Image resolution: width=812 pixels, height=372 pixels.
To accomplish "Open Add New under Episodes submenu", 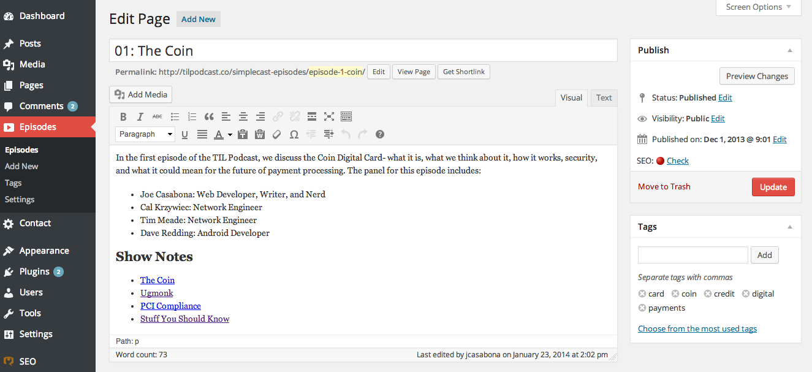I will coord(21,166).
